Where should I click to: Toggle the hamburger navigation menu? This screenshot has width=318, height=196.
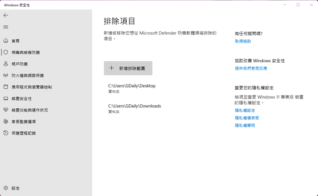click(6, 27)
